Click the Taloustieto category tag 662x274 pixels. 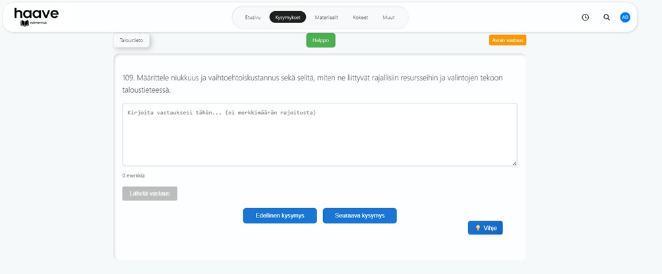click(132, 40)
